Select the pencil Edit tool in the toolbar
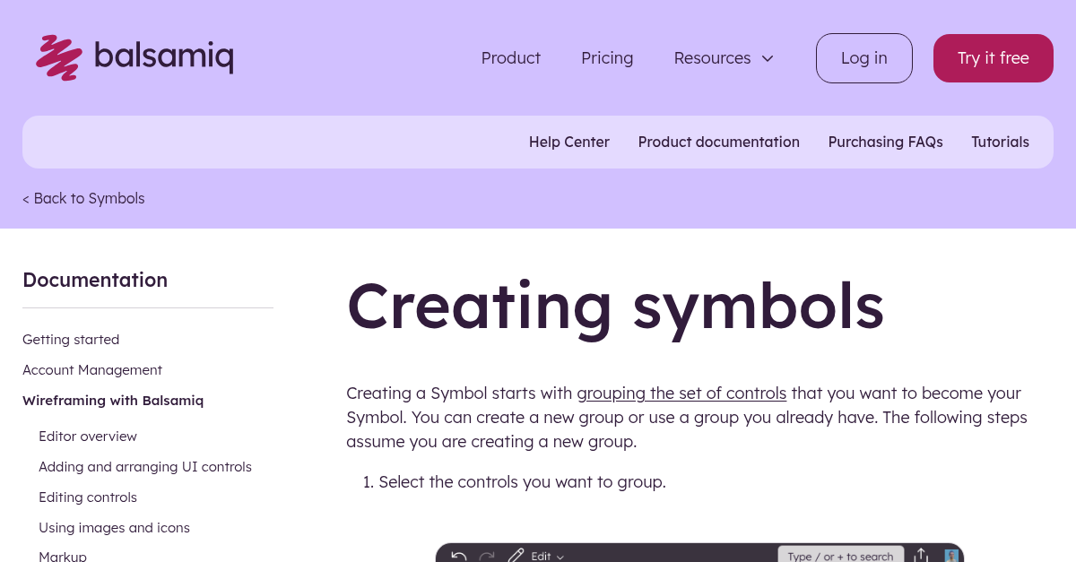Screen dimensions: 1076x562 (x=516, y=556)
